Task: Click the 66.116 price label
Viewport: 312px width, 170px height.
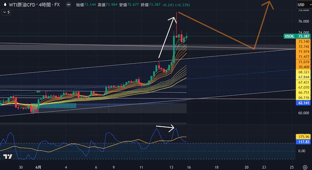Action: point(303,97)
